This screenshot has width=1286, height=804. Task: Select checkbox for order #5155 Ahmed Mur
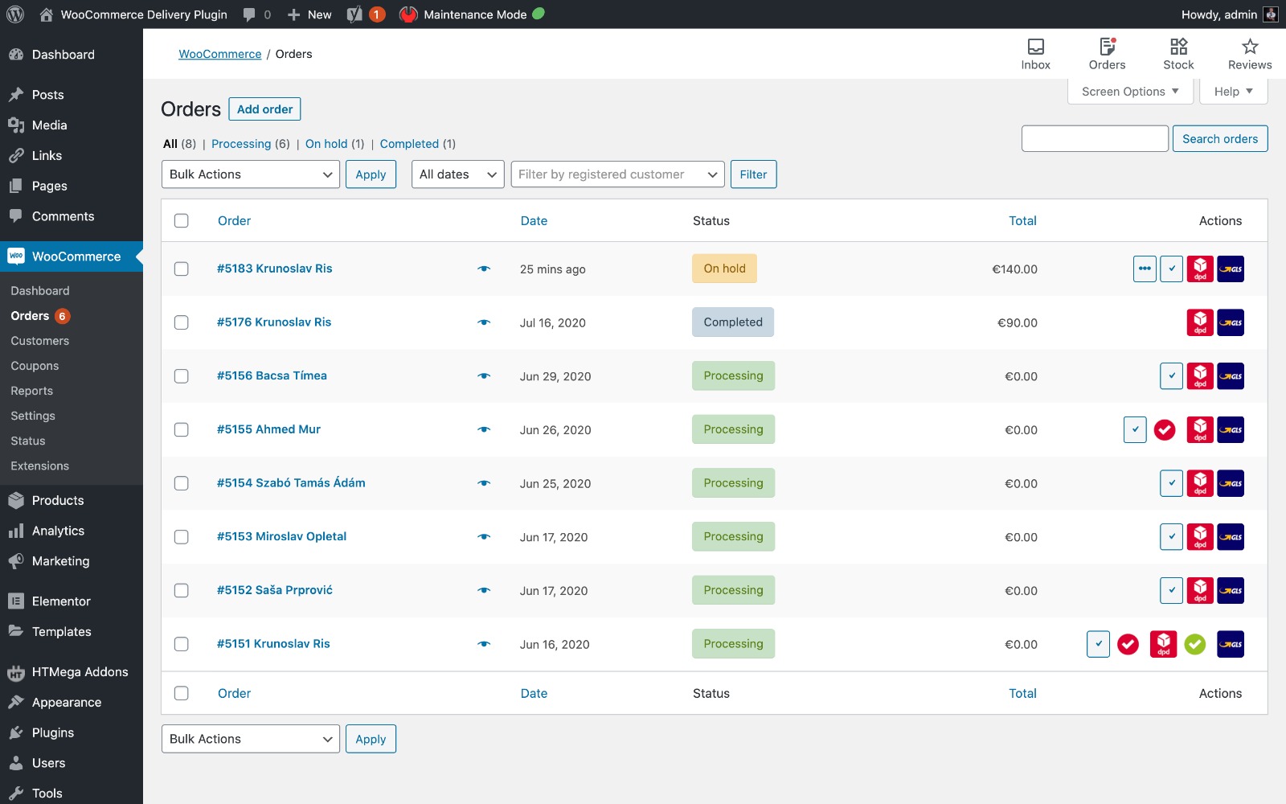point(182,429)
